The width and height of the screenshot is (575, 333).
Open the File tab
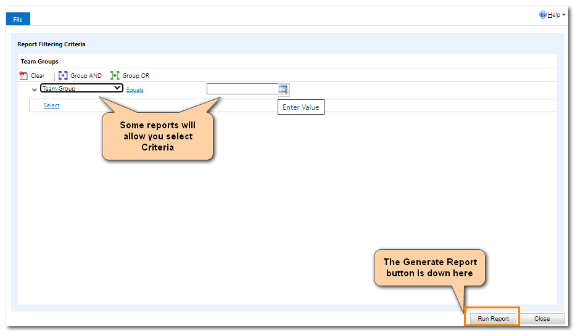click(x=18, y=20)
